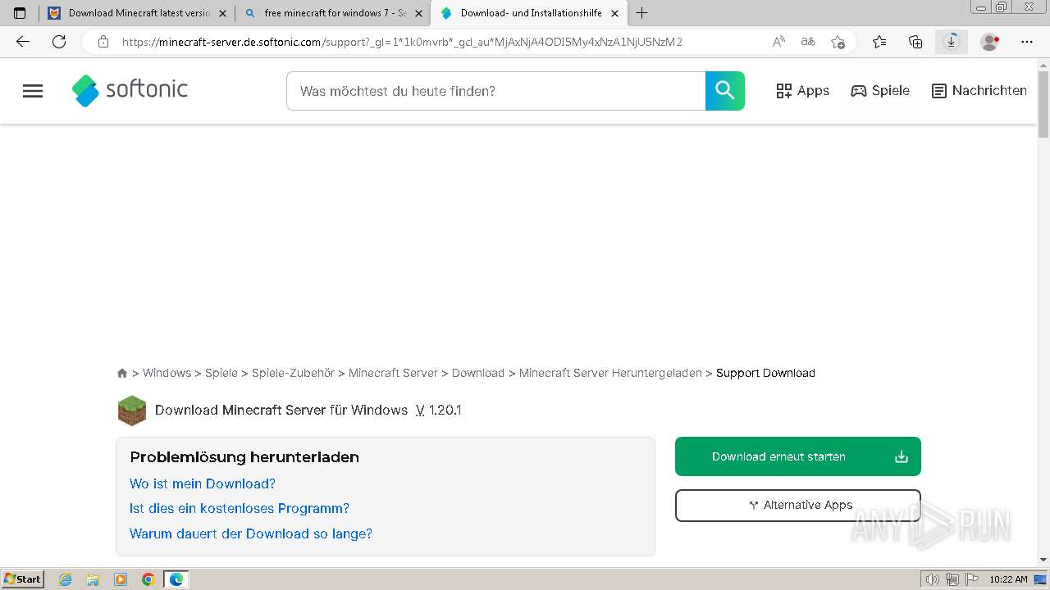Open the Settings and more ellipsis menu

pyautogui.click(x=1027, y=42)
